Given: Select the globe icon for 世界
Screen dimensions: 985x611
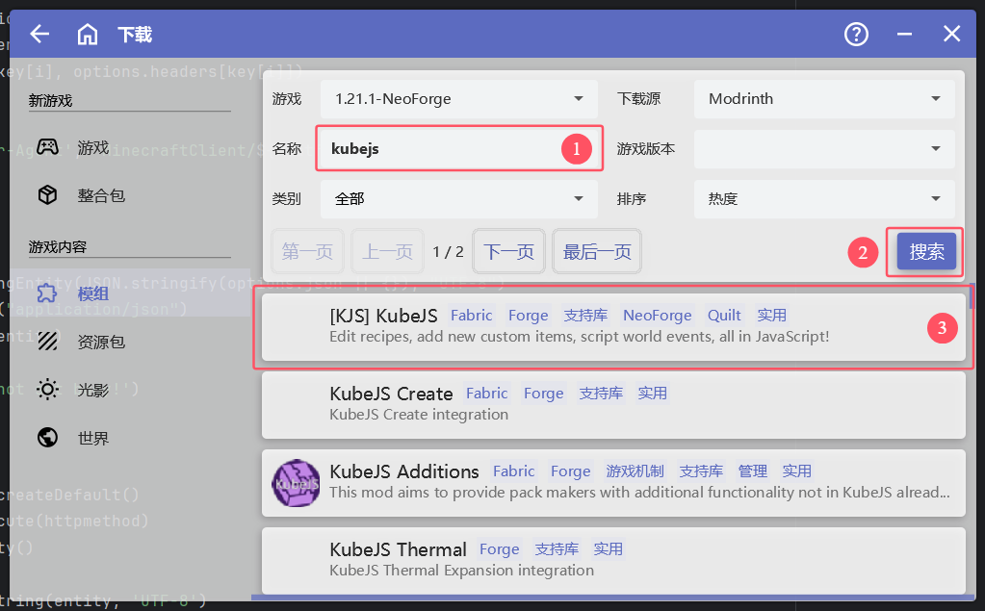Looking at the screenshot, I should click(x=48, y=437).
